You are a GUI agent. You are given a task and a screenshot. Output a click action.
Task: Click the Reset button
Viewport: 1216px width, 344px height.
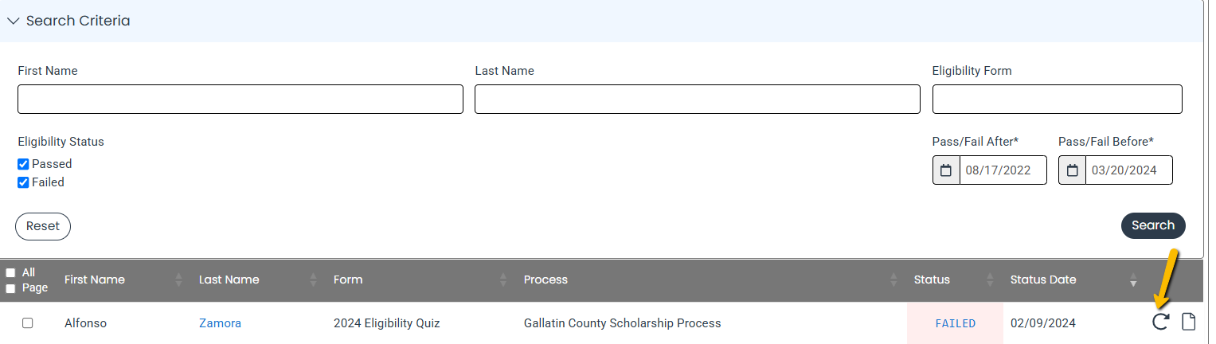[x=43, y=226]
